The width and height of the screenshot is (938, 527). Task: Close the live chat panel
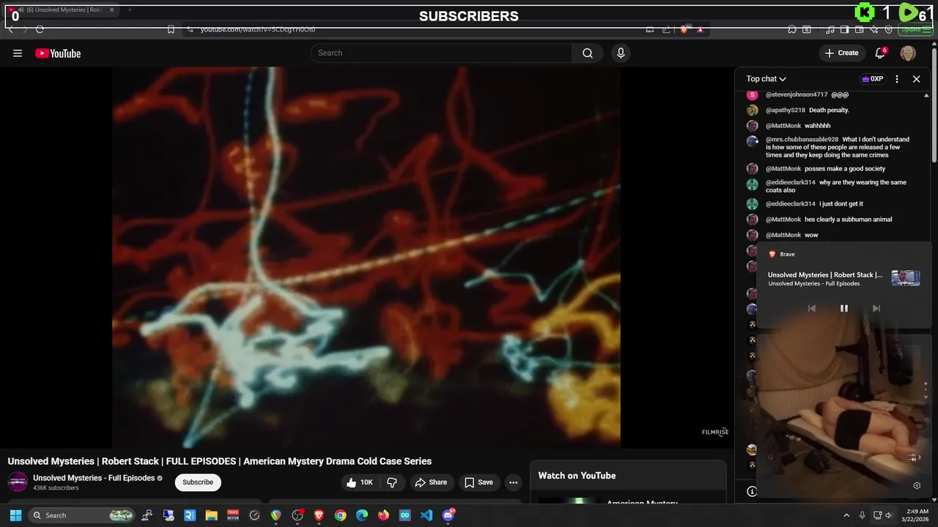(916, 79)
